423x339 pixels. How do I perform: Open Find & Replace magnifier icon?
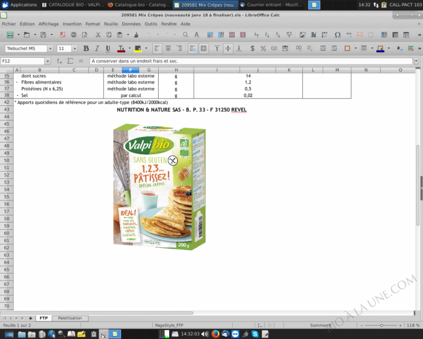[x=186, y=34]
